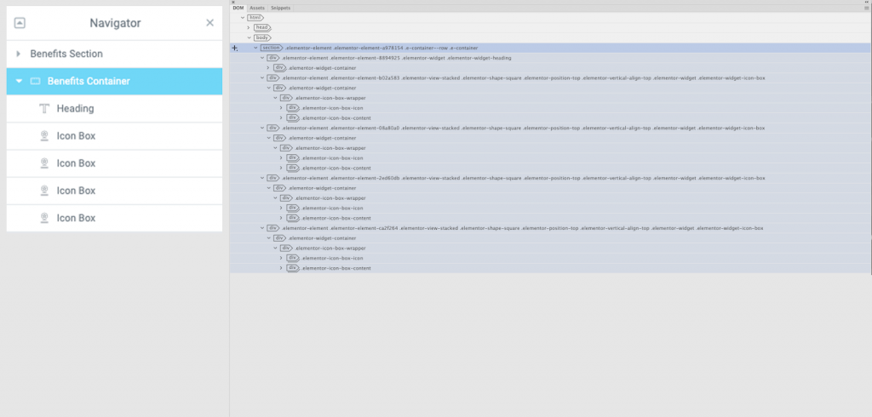The image size is (872, 417).
Task: Click the plus icon beside the section row
Action: point(235,48)
